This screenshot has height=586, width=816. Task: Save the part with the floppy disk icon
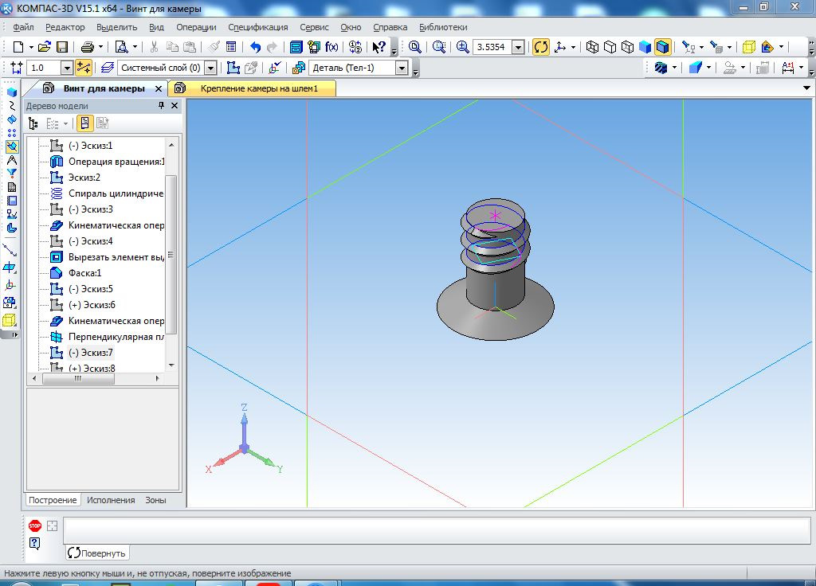pyautogui.click(x=62, y=47)
